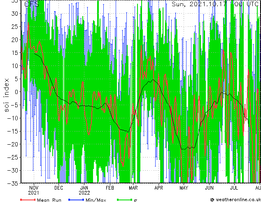The image size is (261, 202).
Task: Click the red Mean Run legend line
Action: click(28, 200)
